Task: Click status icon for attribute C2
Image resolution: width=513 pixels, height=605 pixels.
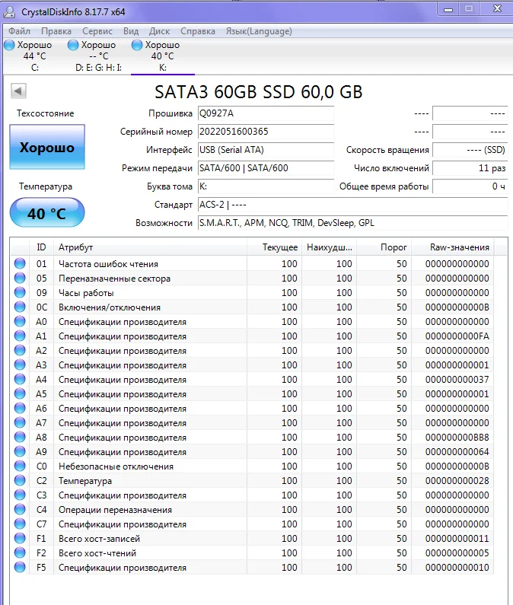Action: (20, 480)
